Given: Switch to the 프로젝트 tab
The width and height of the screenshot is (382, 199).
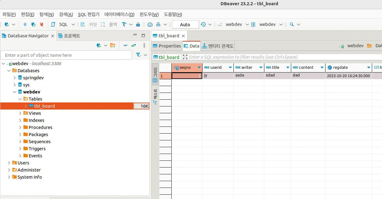Looking at the screenshot, I should (x=69, y=36).
